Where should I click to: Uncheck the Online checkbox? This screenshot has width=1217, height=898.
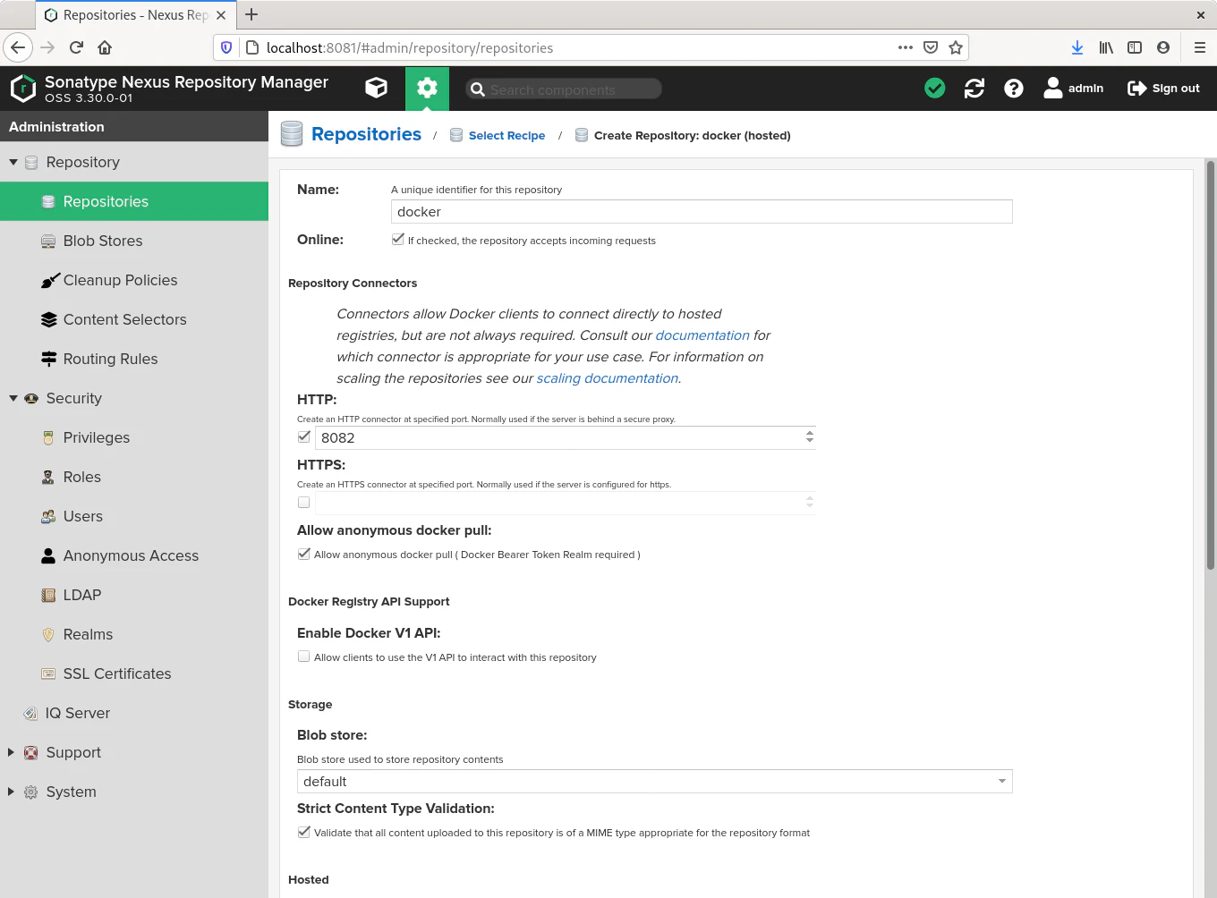point(398,240)
